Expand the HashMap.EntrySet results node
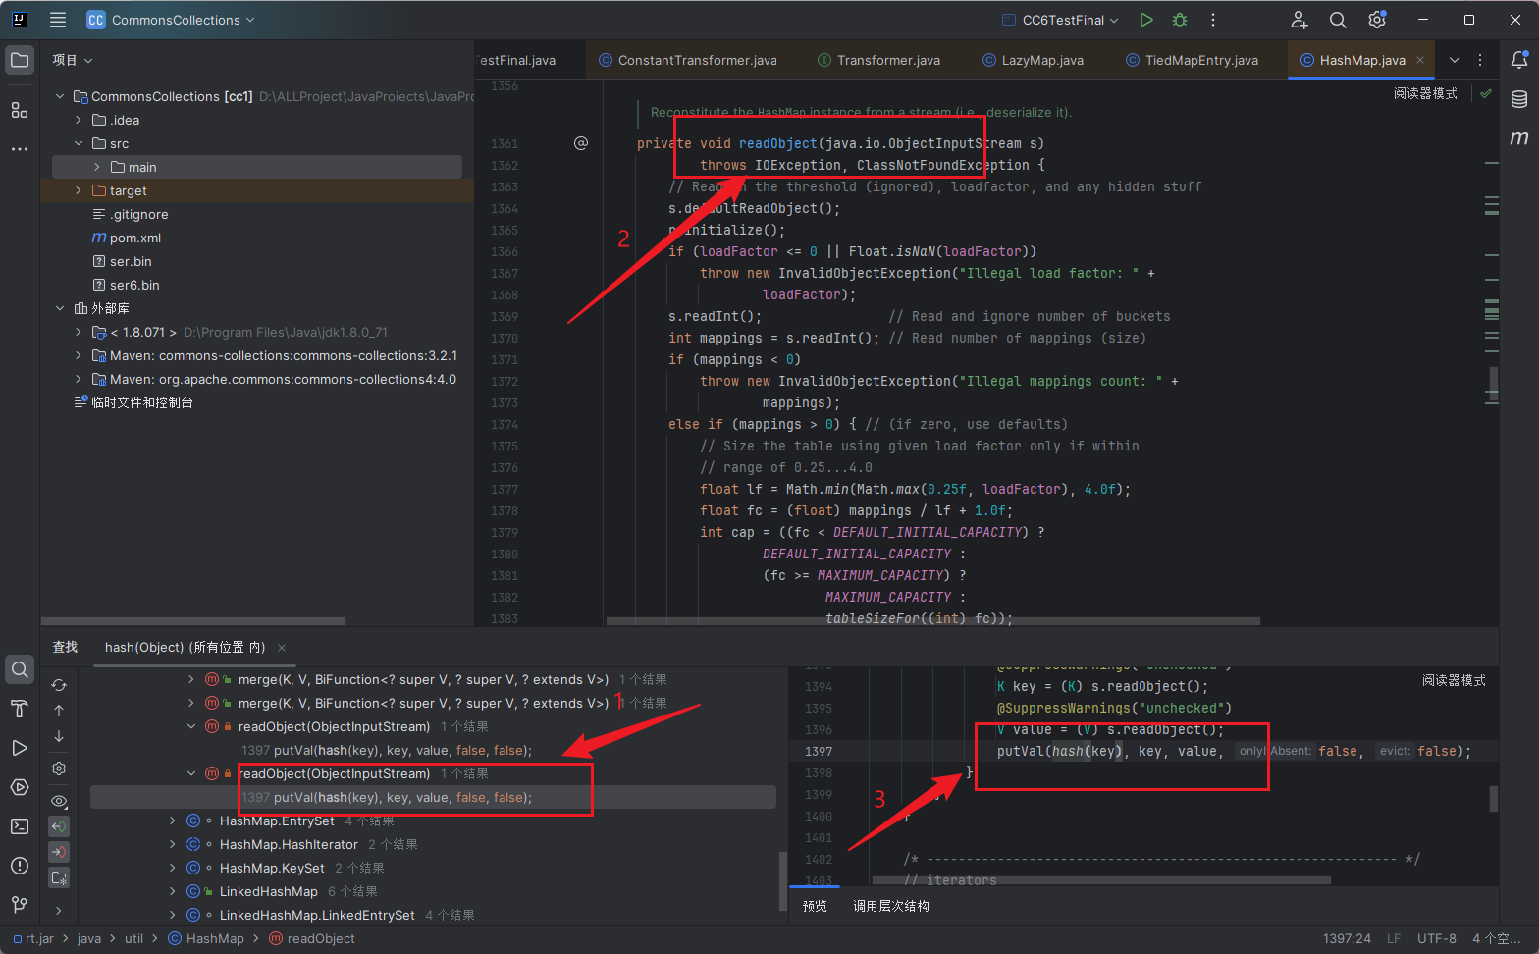 coord(173,821)
